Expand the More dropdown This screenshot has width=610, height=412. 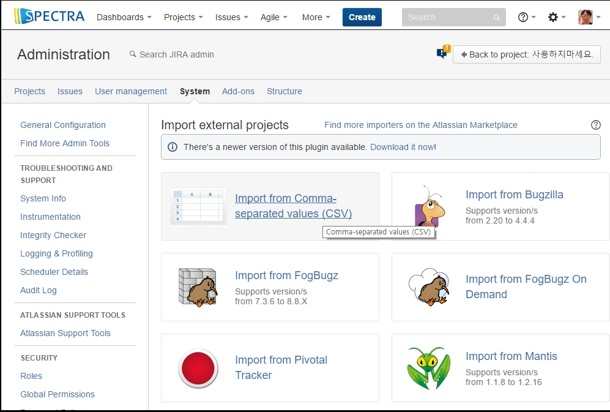tap(316, 17)
